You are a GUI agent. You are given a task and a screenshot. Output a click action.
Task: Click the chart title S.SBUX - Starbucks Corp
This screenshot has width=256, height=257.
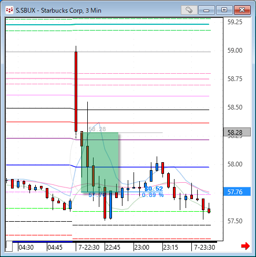coord(58,11)
